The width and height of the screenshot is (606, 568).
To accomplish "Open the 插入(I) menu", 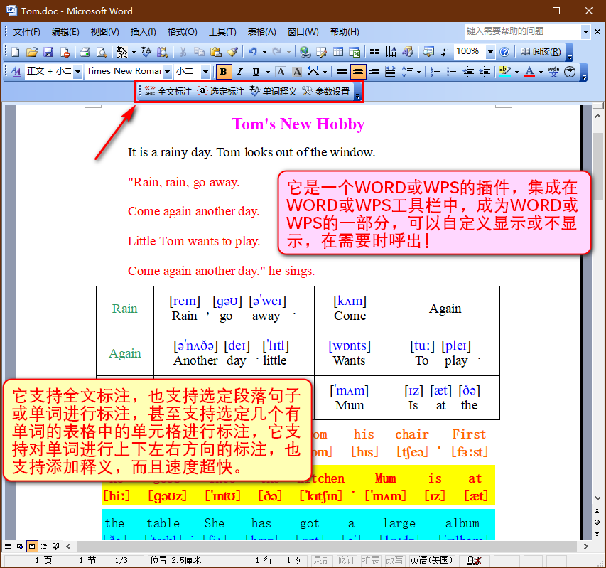I will (x=143, y=32).
